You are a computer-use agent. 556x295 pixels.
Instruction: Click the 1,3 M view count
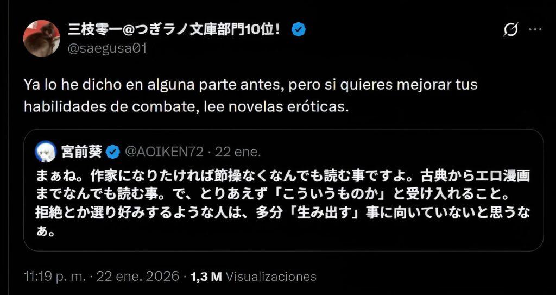point(206,276)
